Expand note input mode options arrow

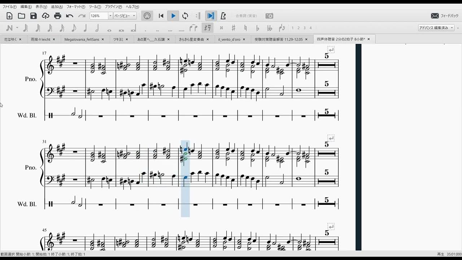(17, 28)
